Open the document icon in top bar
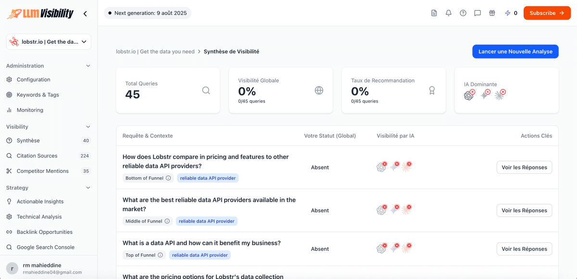Image resolution: width=577 pixels, height=279 pixels. [434, 13]
